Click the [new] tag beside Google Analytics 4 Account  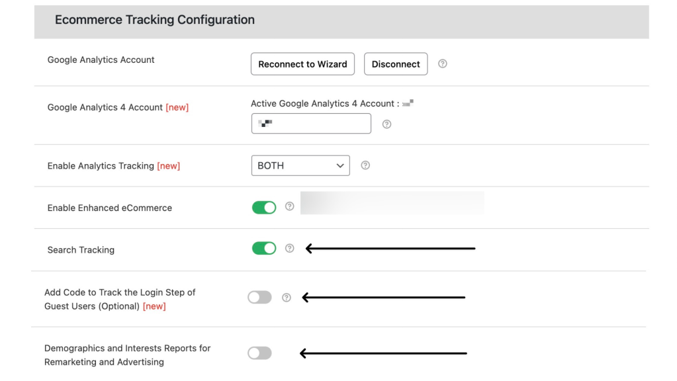177,107
